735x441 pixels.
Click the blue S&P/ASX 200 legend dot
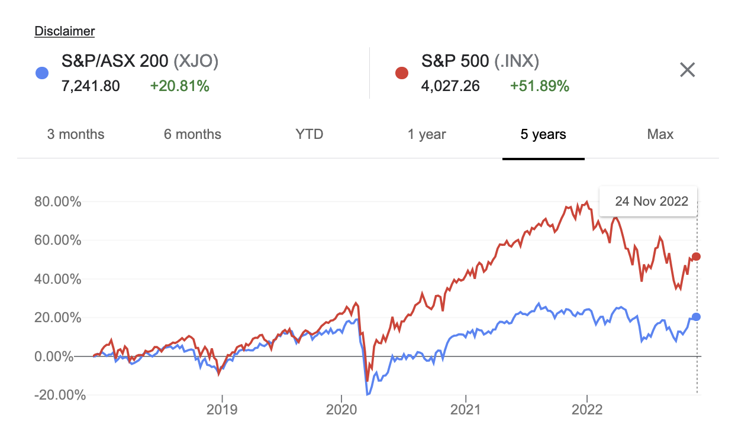(x=41, y=73)
